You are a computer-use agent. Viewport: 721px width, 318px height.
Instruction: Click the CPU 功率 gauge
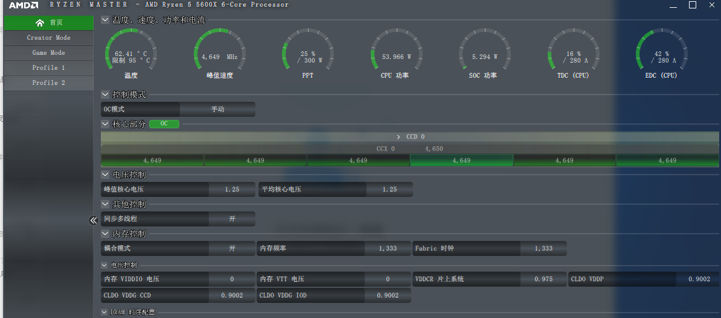pyautogui.click(x=396, y=54)
